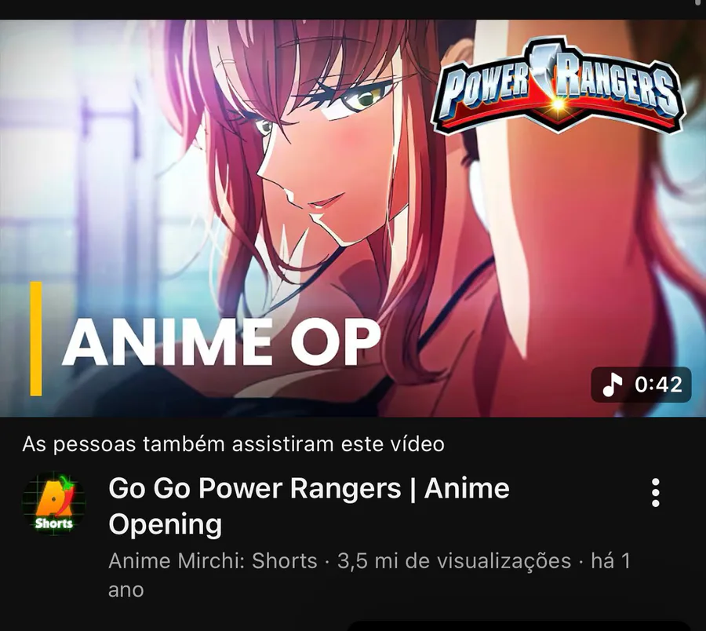Screen dimensions: 706x631
Task: Click the word Opening in the title
Action: [166, 524]
